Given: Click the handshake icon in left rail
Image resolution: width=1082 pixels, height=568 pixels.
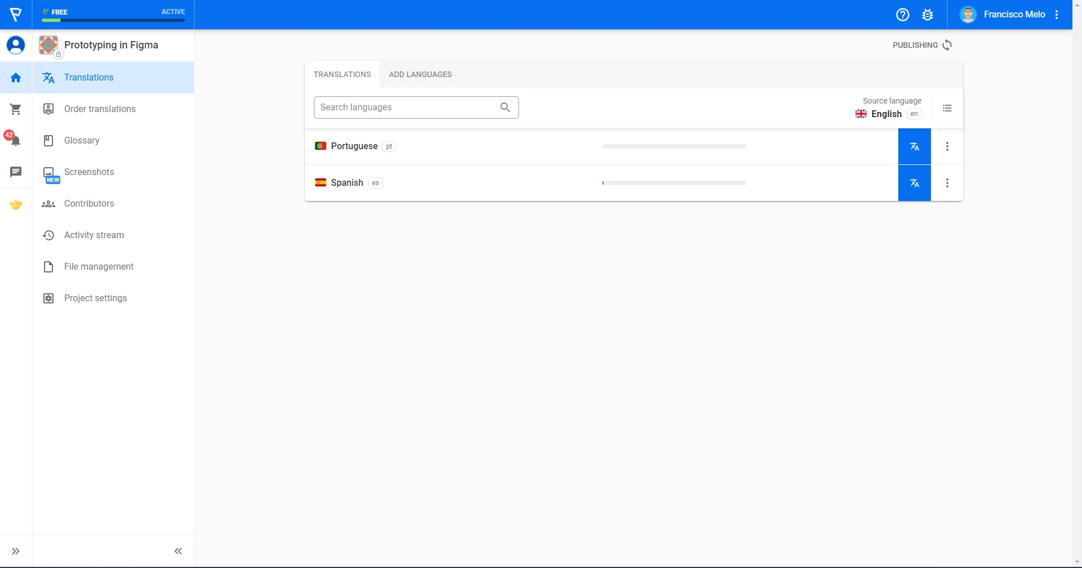Looking at the screenshot, I should pyautogui.click(x=16, y=205).
